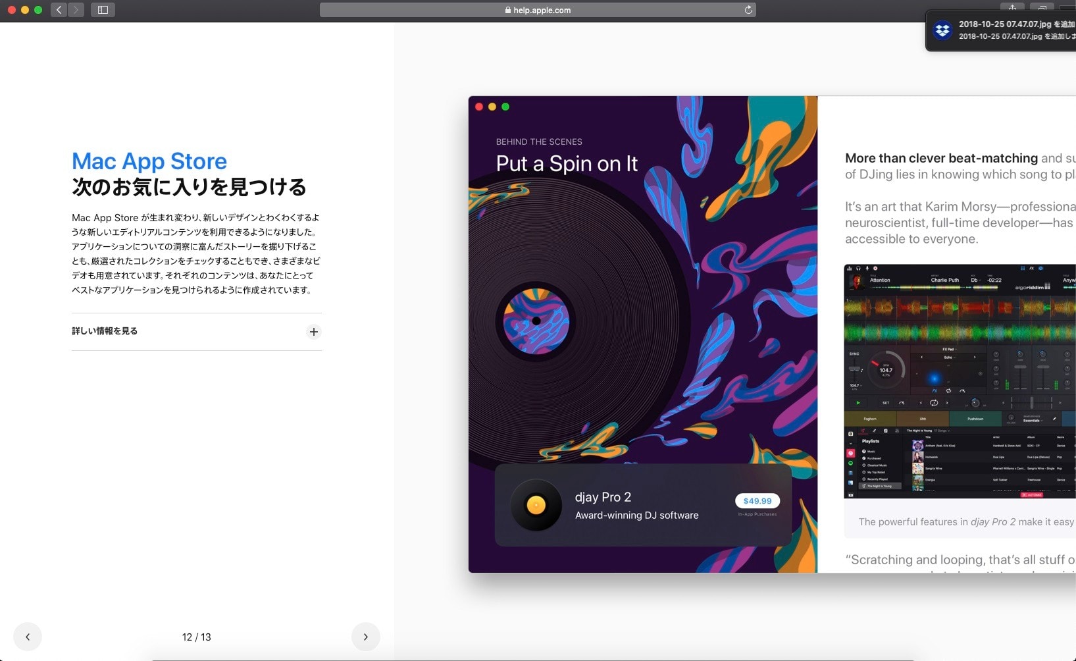The width and height of the screenshot is (1076, 661).
Task: Toggle the Safari sidebar button
Action: point(103,10)
